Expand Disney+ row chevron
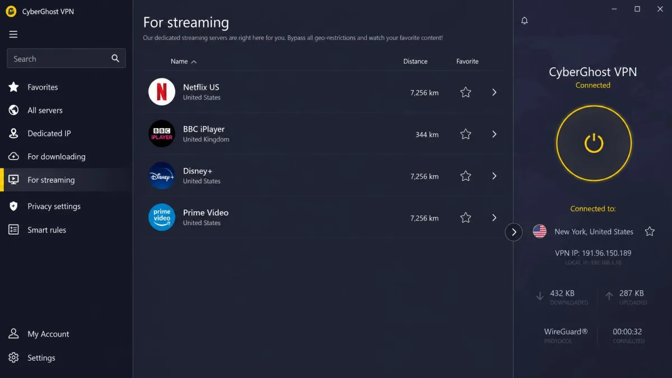Screen dimensions: 672x378 [494, 176]
